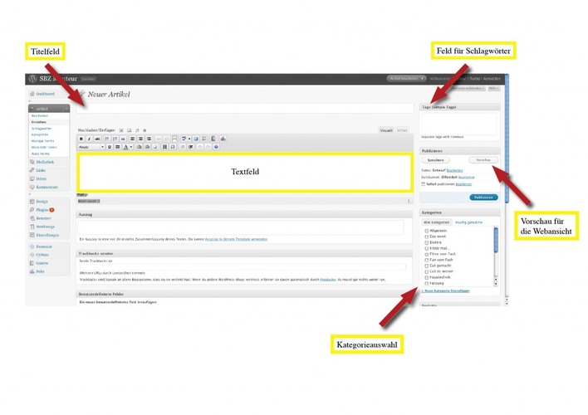This screenshot has height=415, width=588.
Task: Click the Publizieren button
Action: click(483, 198)
